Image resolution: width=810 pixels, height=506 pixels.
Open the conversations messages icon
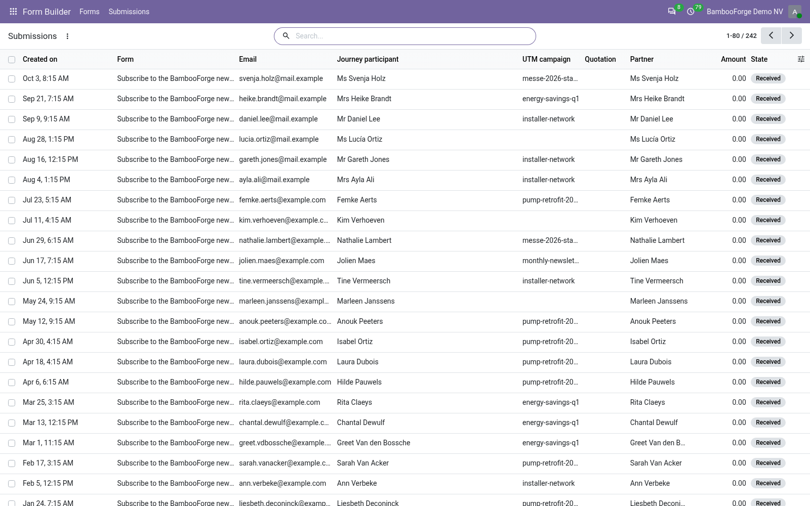672,12
